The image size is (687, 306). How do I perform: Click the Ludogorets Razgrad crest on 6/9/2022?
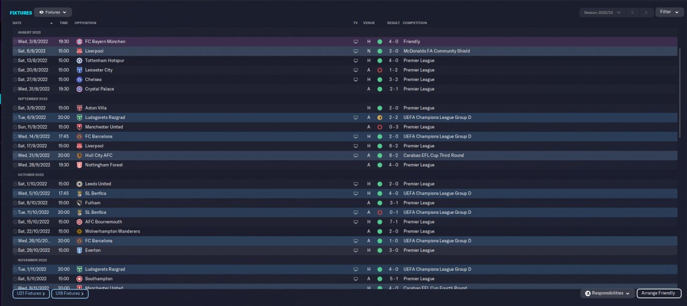coord(79,117)
